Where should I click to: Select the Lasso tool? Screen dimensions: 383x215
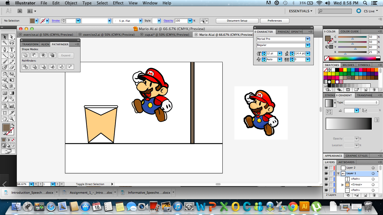(x=12, y=43)
